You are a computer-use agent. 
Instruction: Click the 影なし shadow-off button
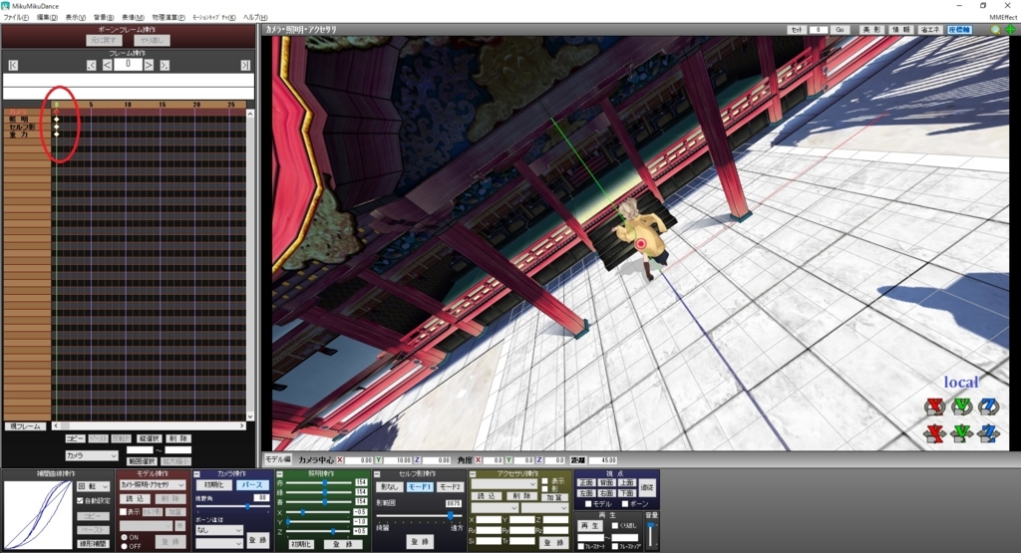coord(390,486)
